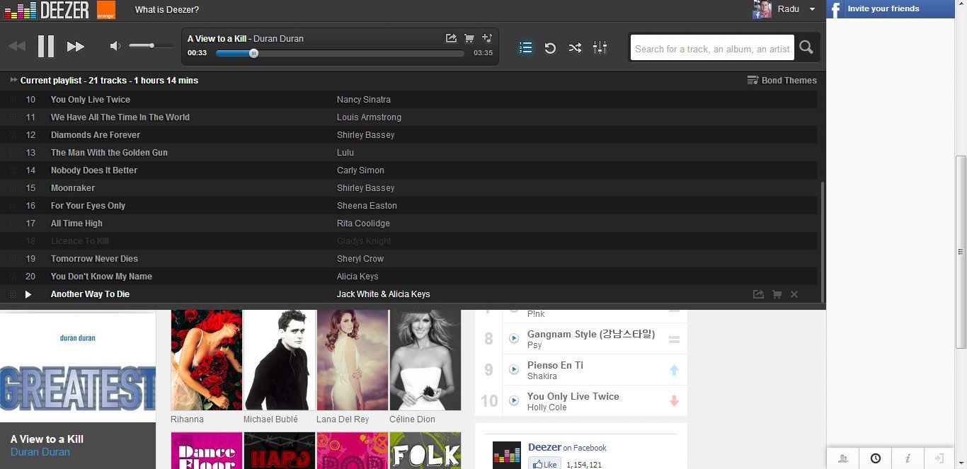The width and height of the screenshot is (967, 469).
Task: Click the drag handle of track 14
Action: (12, 170)
